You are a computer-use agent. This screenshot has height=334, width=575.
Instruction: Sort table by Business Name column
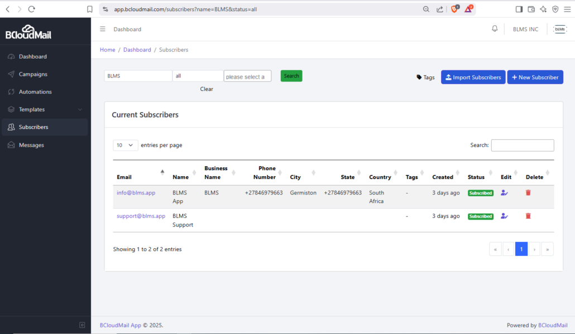(219, 172)
